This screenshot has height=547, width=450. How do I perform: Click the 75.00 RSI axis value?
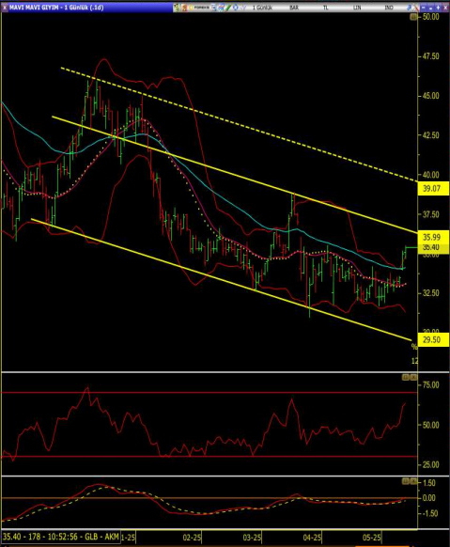click(431, 384)
